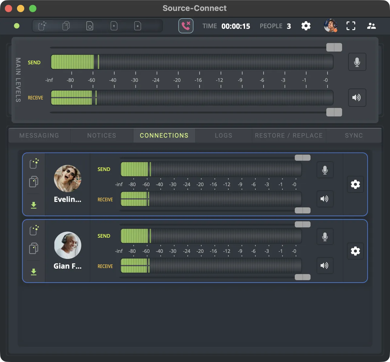Adjust Gian F's receive level slider handle

tap(303, 277)
